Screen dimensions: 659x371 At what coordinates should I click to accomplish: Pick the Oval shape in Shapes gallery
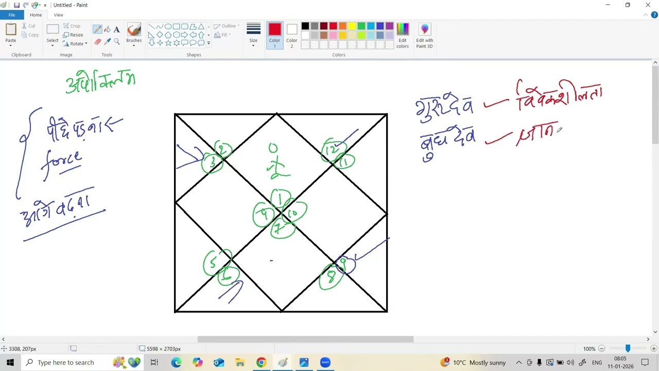[x=168, y=26]
